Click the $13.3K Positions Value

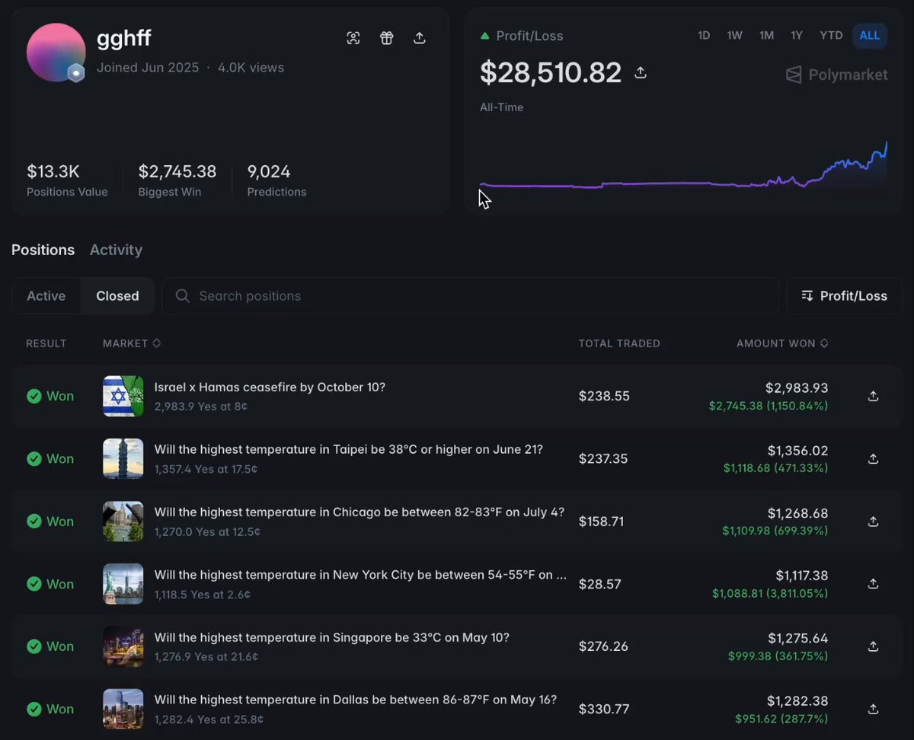[53, 171]
